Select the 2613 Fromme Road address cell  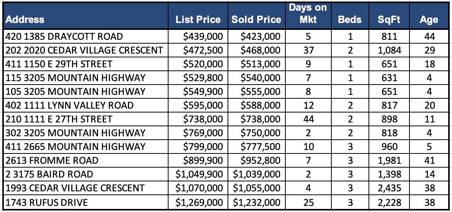coord(52,160)
